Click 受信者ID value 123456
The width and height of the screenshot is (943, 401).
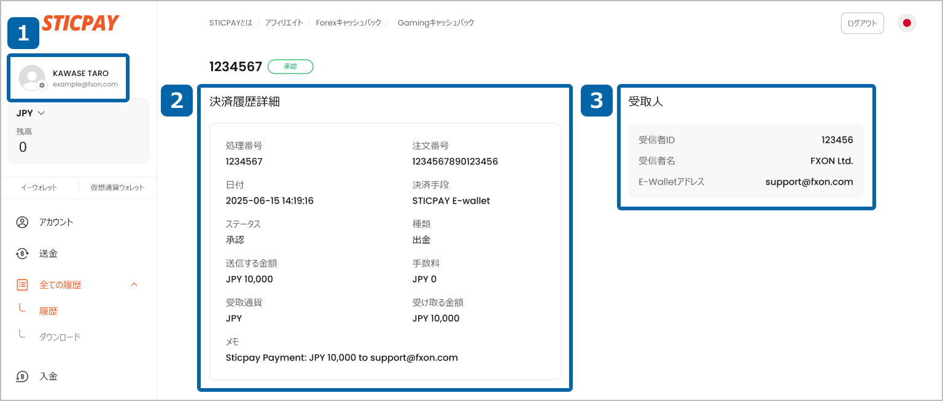point(837,140)
